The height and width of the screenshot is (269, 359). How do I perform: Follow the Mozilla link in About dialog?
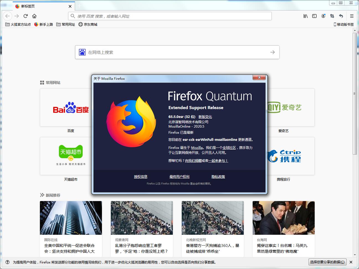coord(197,148)
